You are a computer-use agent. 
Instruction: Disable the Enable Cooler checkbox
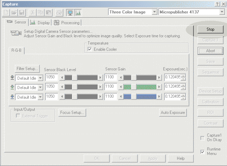[x=90, y=49]
